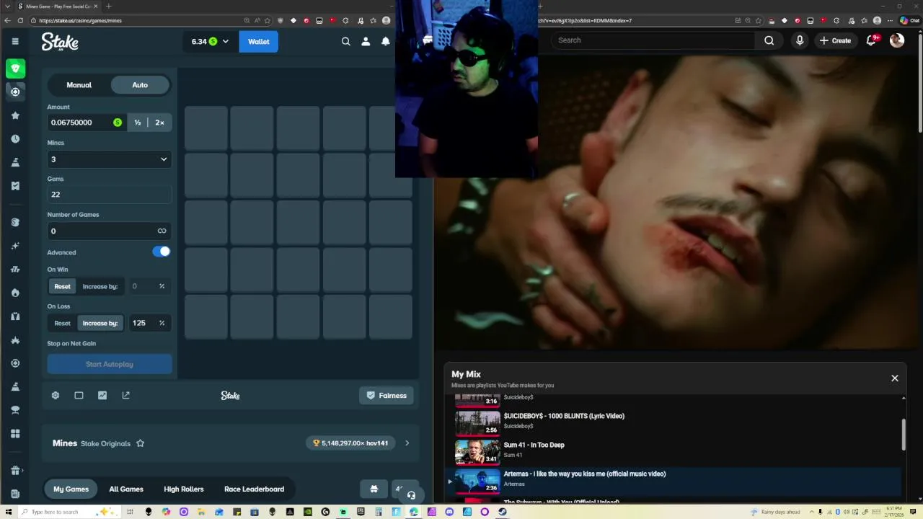Click the 5,148,297.00× hov141 badge
923x519 pixels.
point(350,443)
